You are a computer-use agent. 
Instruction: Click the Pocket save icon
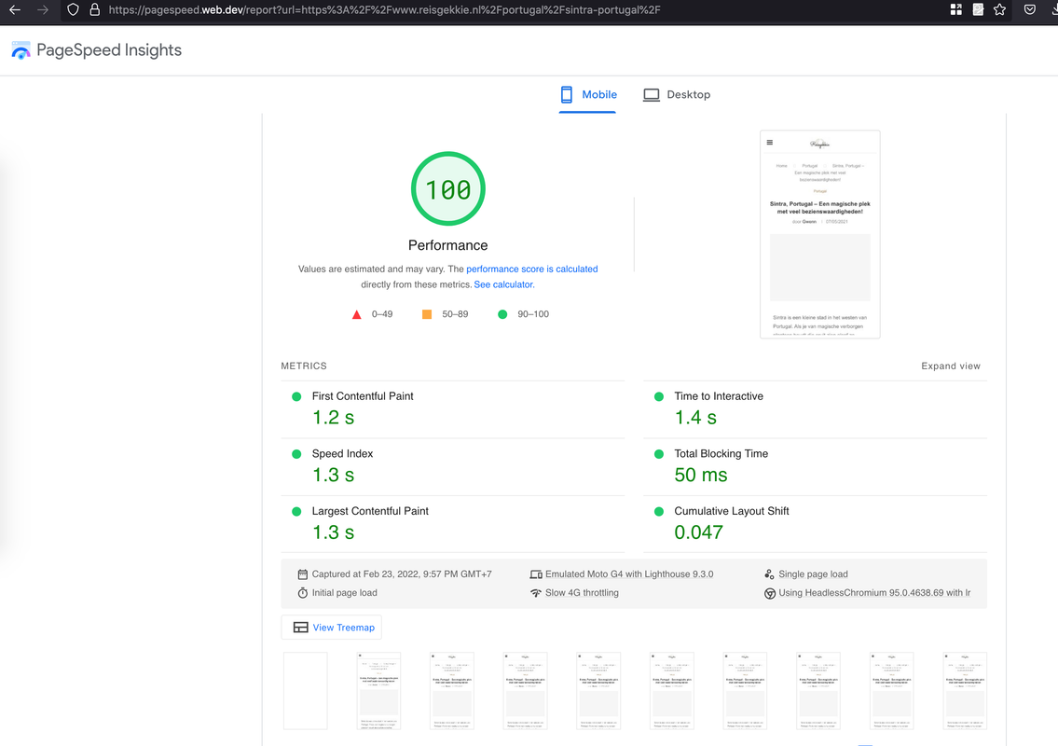1030,9
